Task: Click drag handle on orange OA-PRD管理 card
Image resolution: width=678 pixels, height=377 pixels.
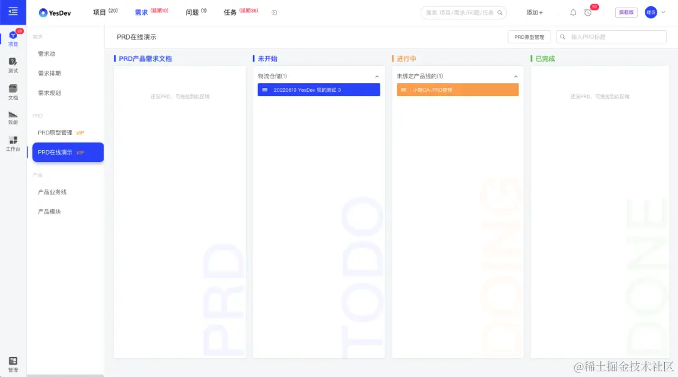Action: pos(404,90)
